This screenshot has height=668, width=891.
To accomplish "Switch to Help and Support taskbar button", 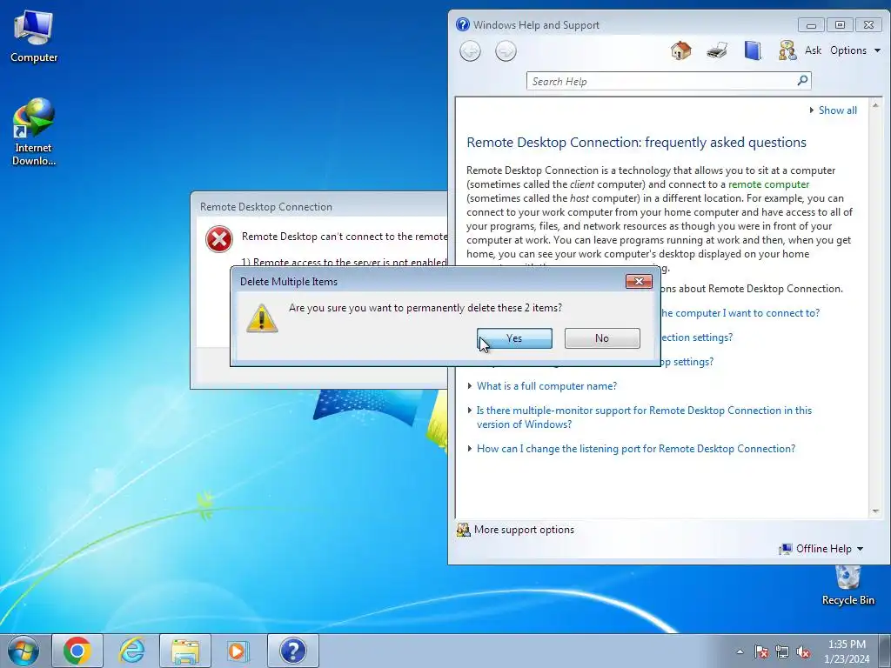I will click(292, 651).
